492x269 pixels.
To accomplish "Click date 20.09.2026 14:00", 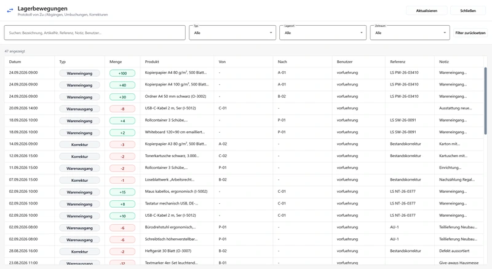I will tap(23, 108).
